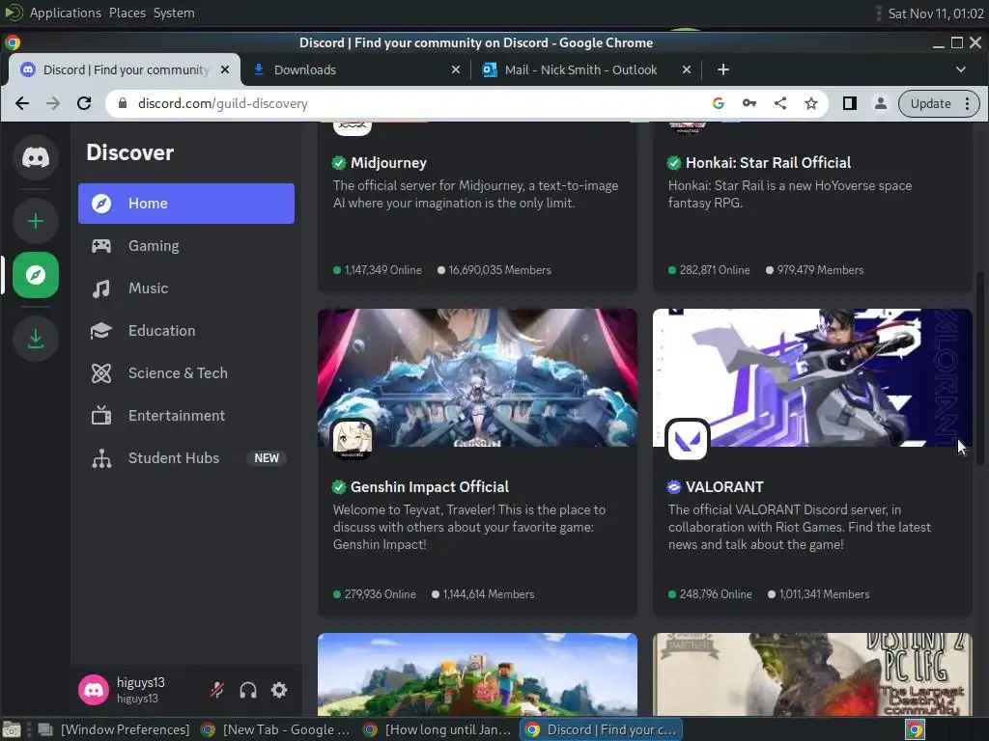Open Chrome profile icon
This screenshot has height=741, width=989.
881,103
